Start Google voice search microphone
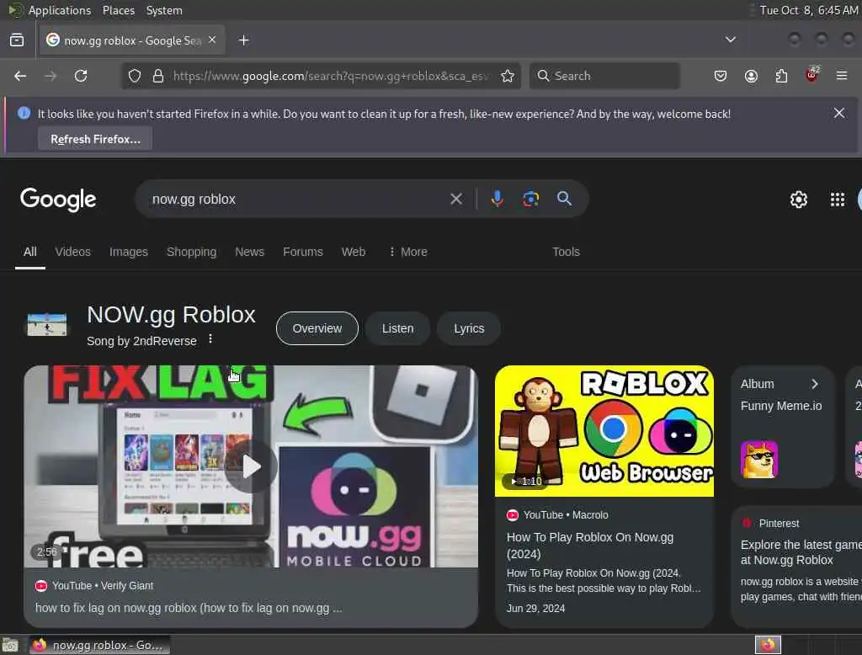 click(x=497, y=199)
